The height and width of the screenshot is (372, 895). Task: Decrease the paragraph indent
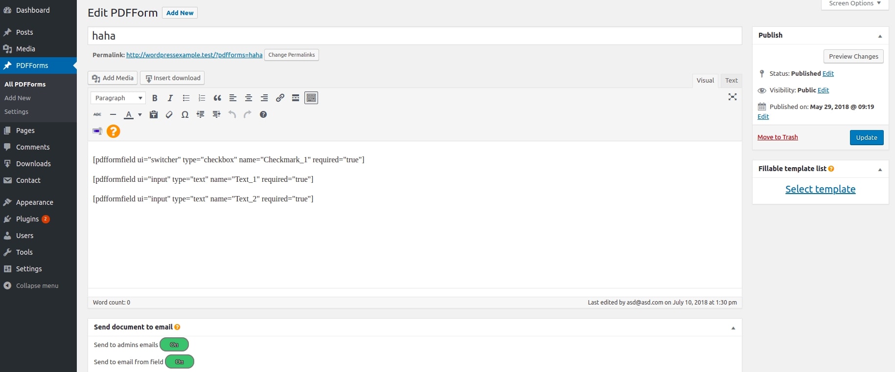(x=201, y=114)
